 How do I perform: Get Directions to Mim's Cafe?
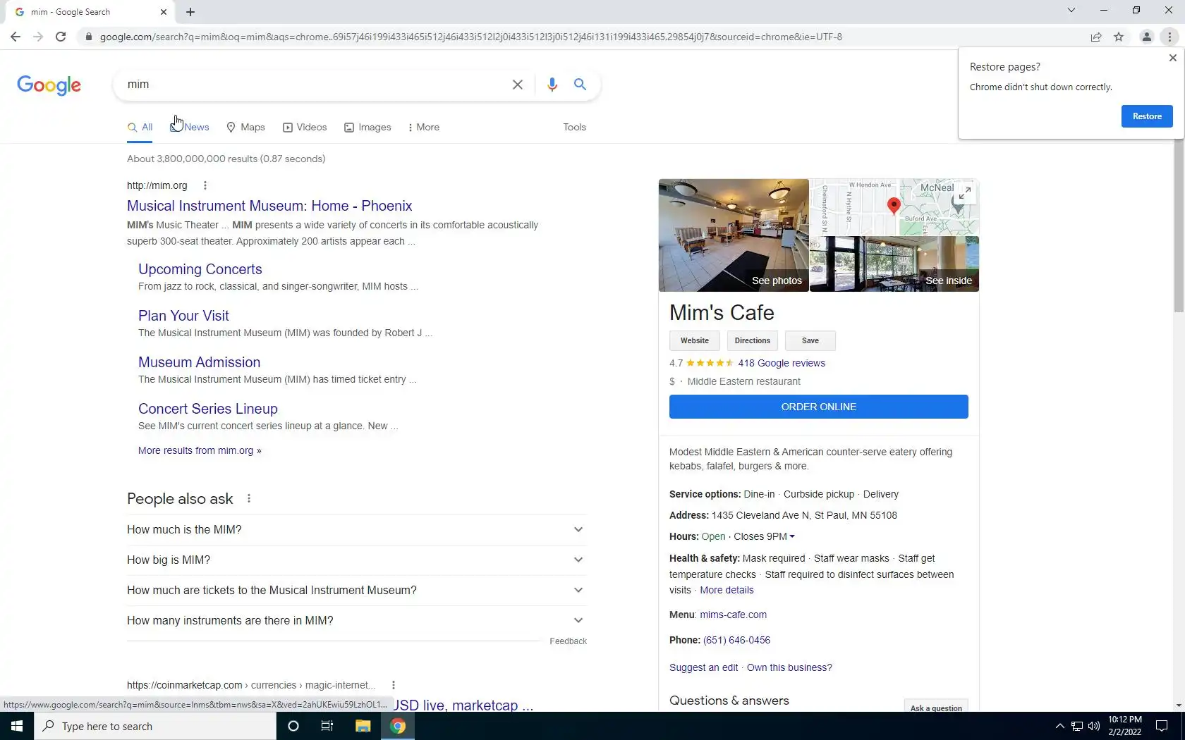click(x=753, y=341)
